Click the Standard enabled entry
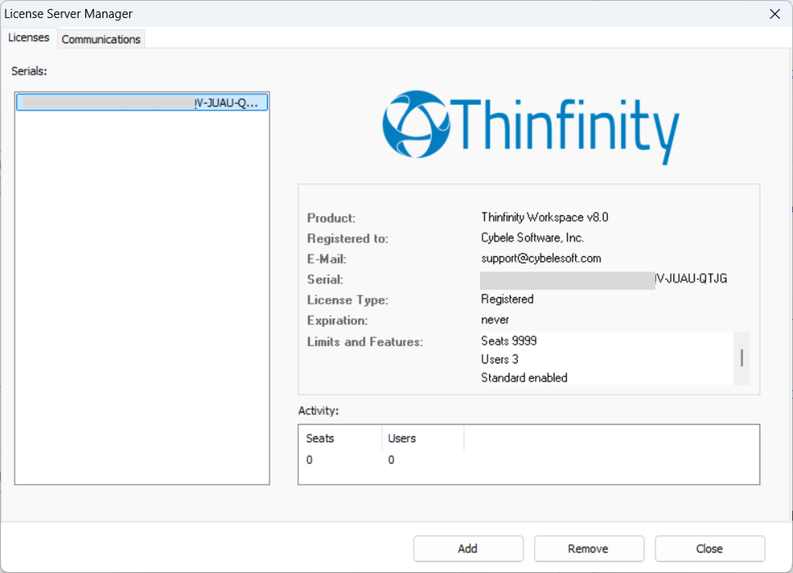793x573 pixels. tap(524, 378)
